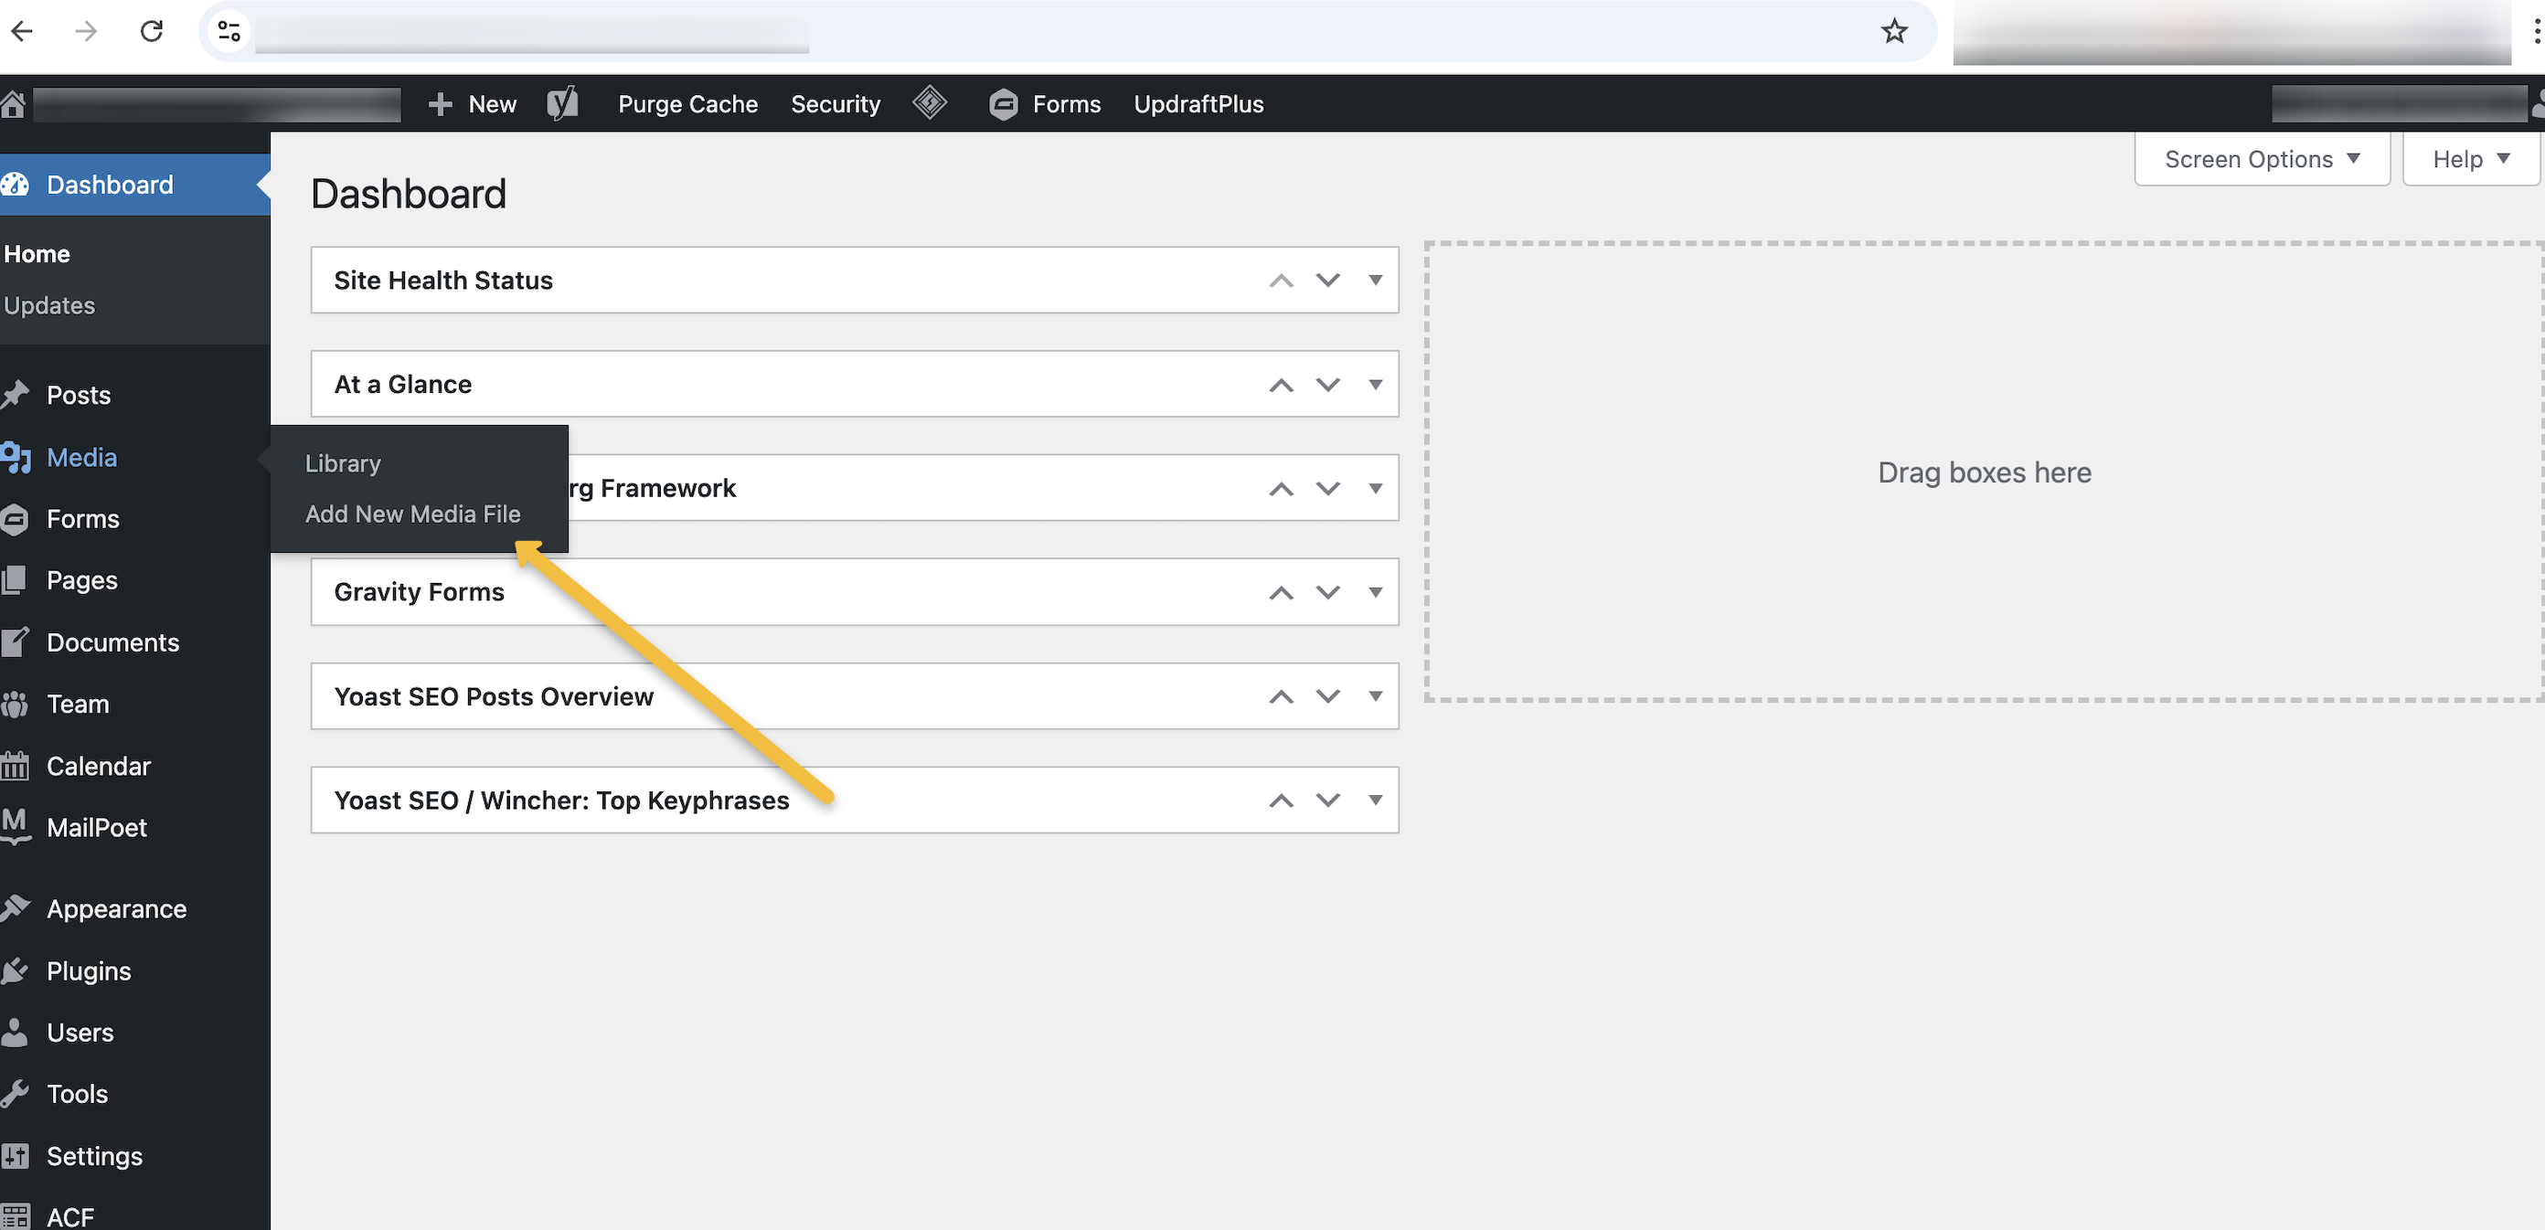
Task: Click the home icon in admin bar
Action: point(13,104)
